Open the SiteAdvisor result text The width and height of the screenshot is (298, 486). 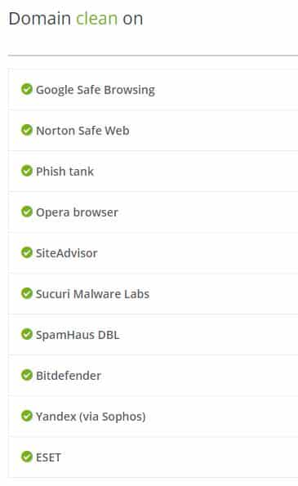click(67, 253)
